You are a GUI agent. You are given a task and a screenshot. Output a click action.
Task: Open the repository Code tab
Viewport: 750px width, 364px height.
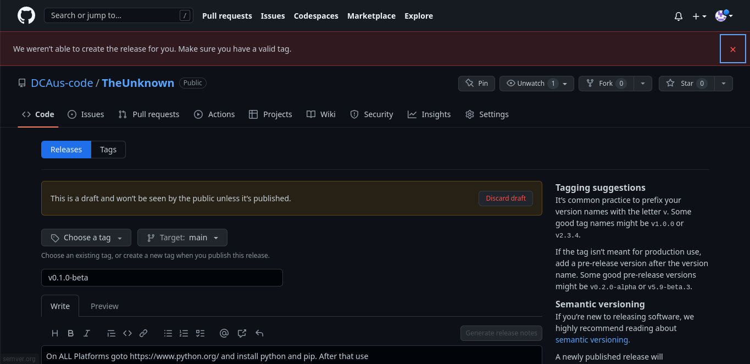[38, 114]
